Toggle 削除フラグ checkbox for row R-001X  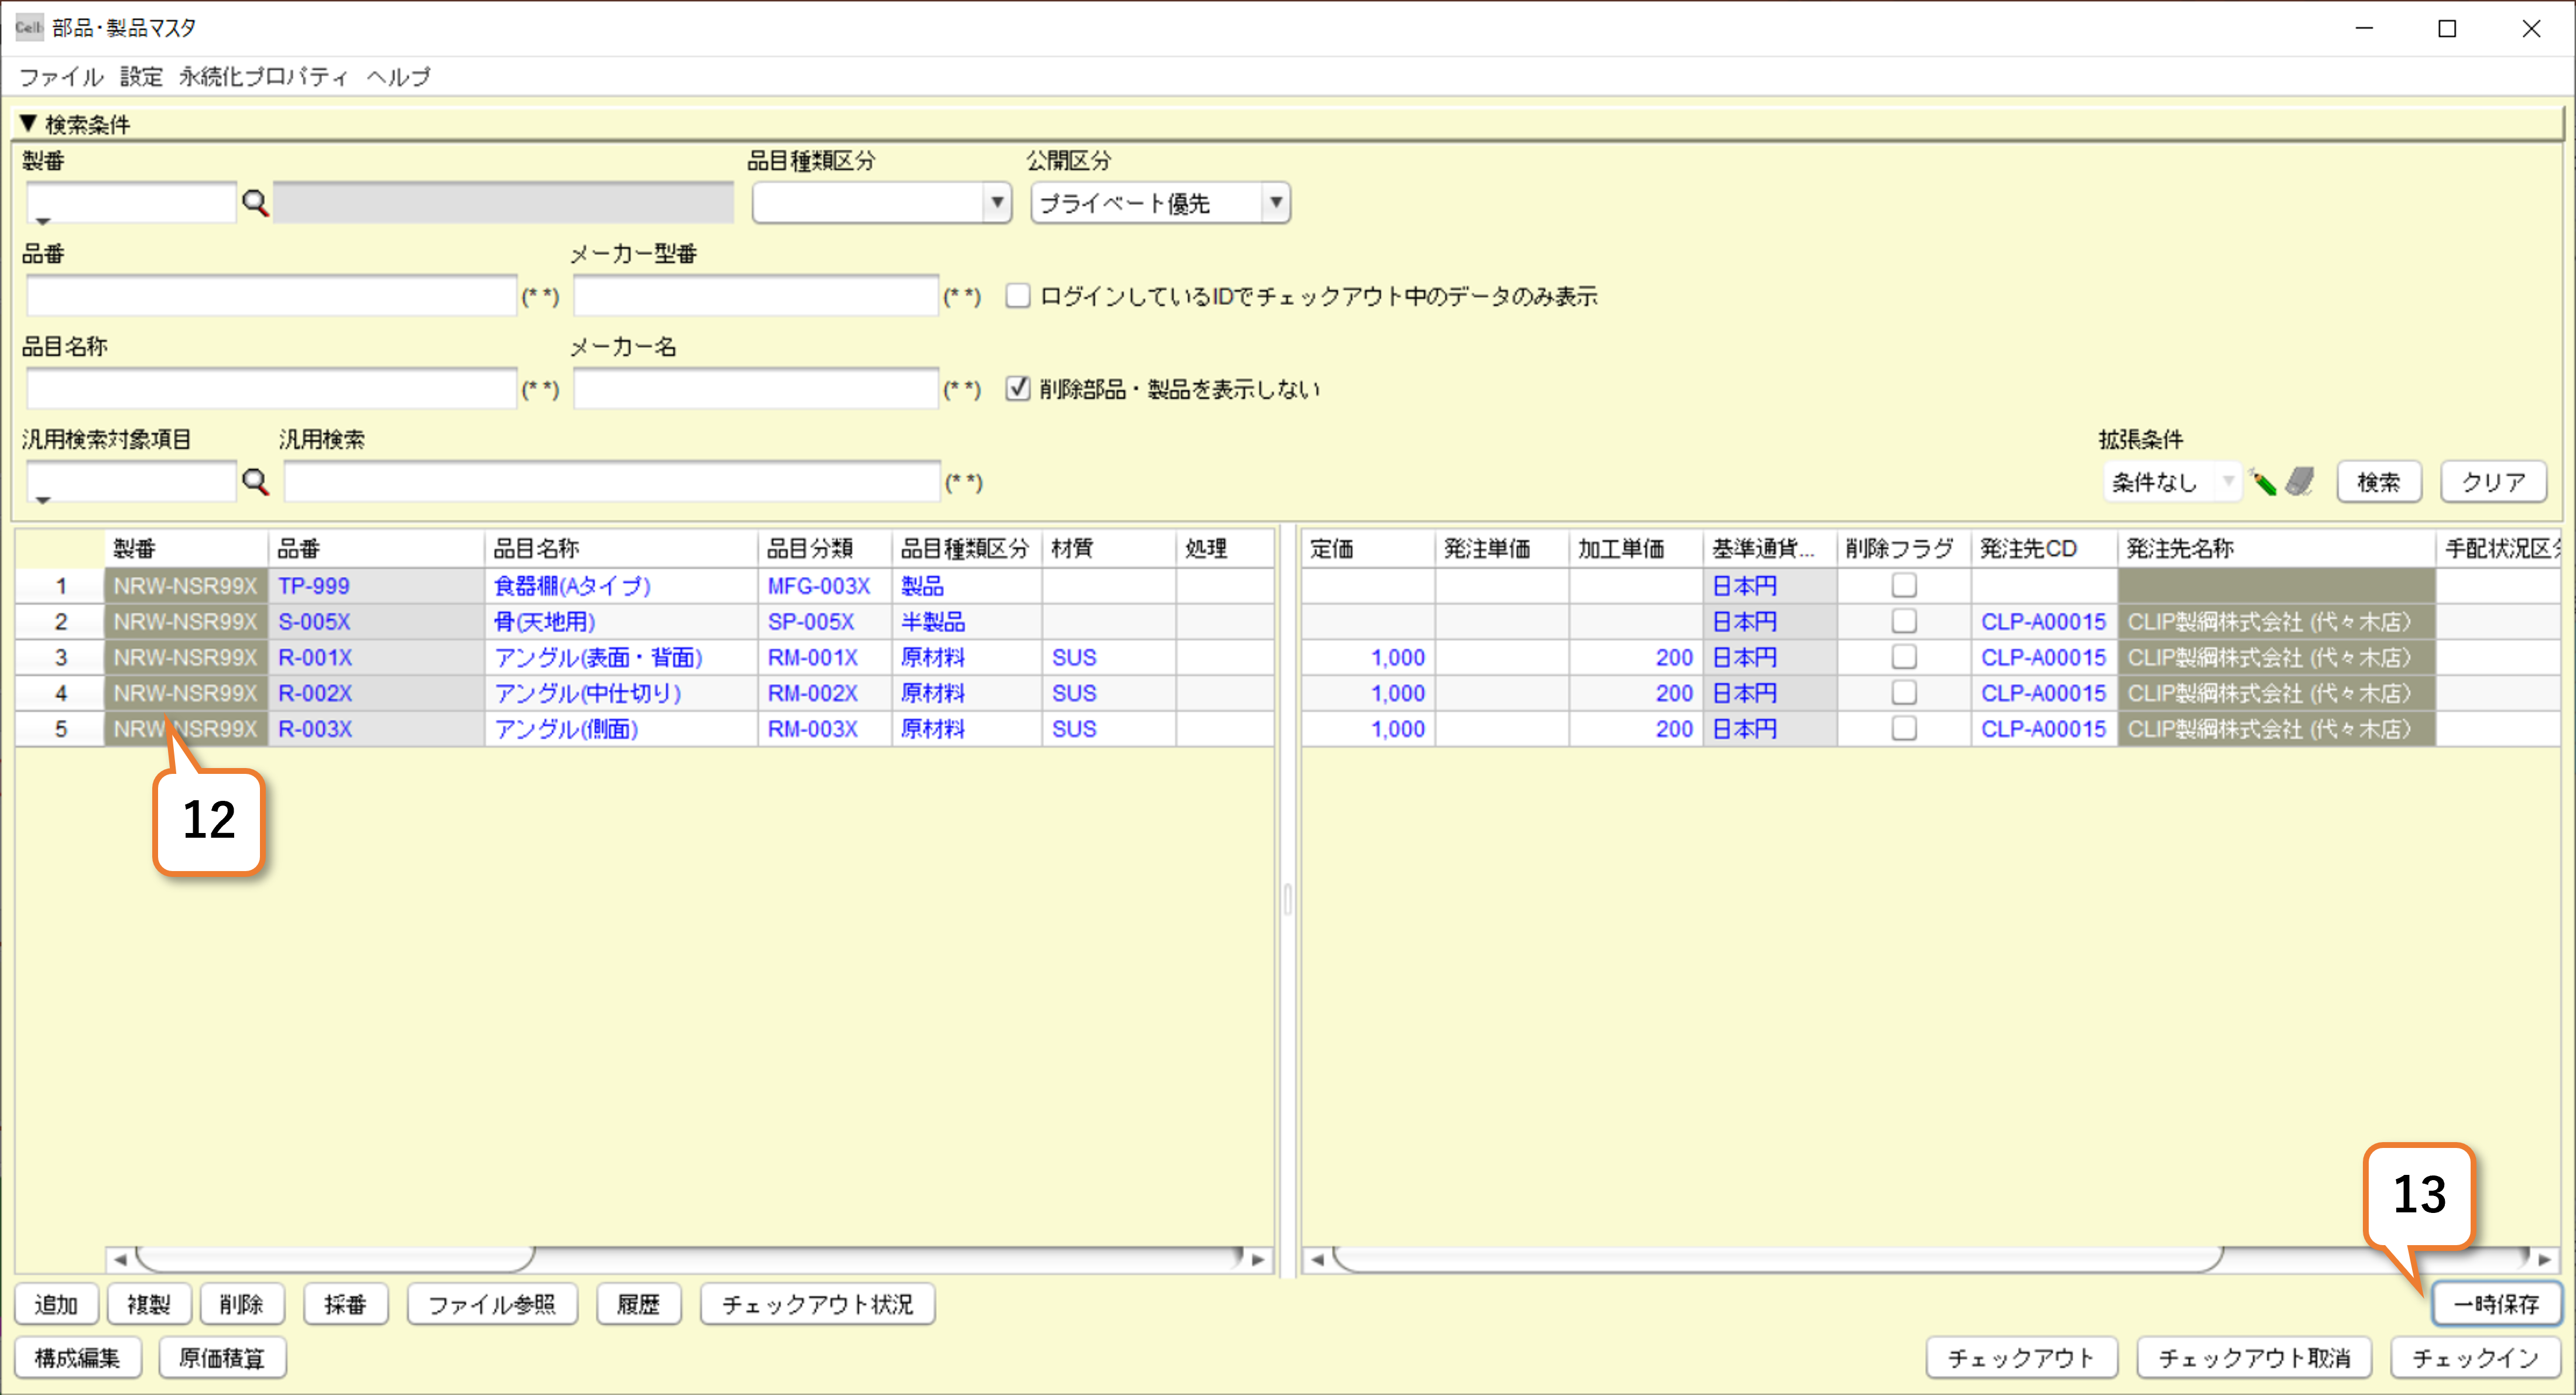(1903, 657)
